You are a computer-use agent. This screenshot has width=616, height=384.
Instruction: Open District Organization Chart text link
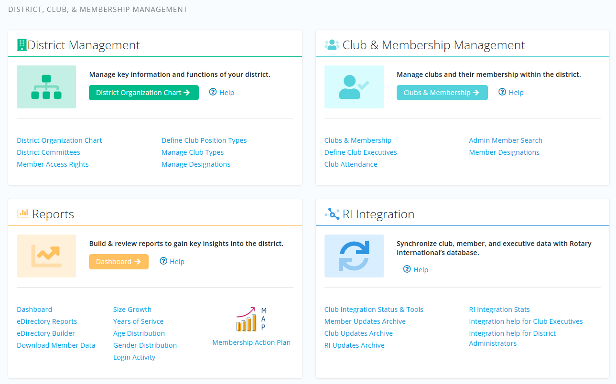point(59,140)
